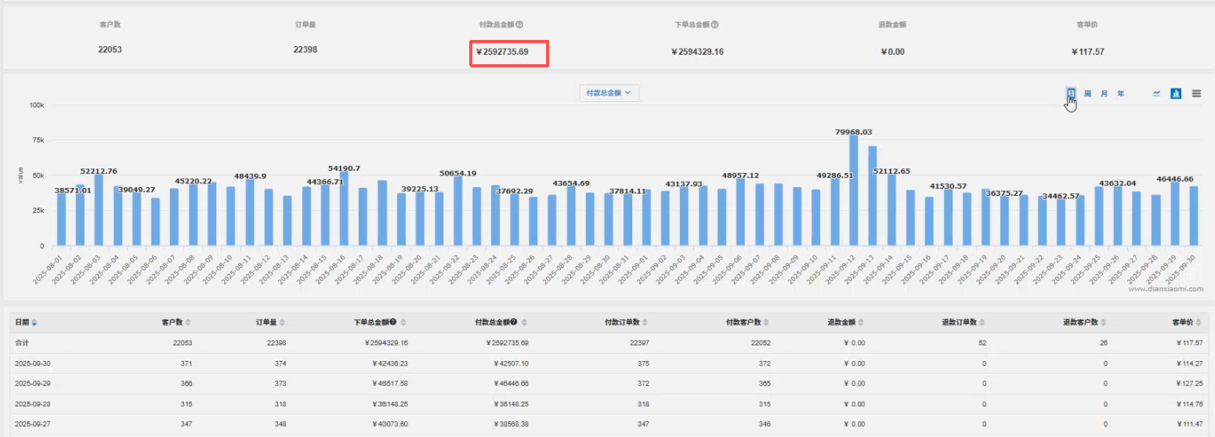Click ¥40073.60 in the 2025-09-27 row

(390, 424)
